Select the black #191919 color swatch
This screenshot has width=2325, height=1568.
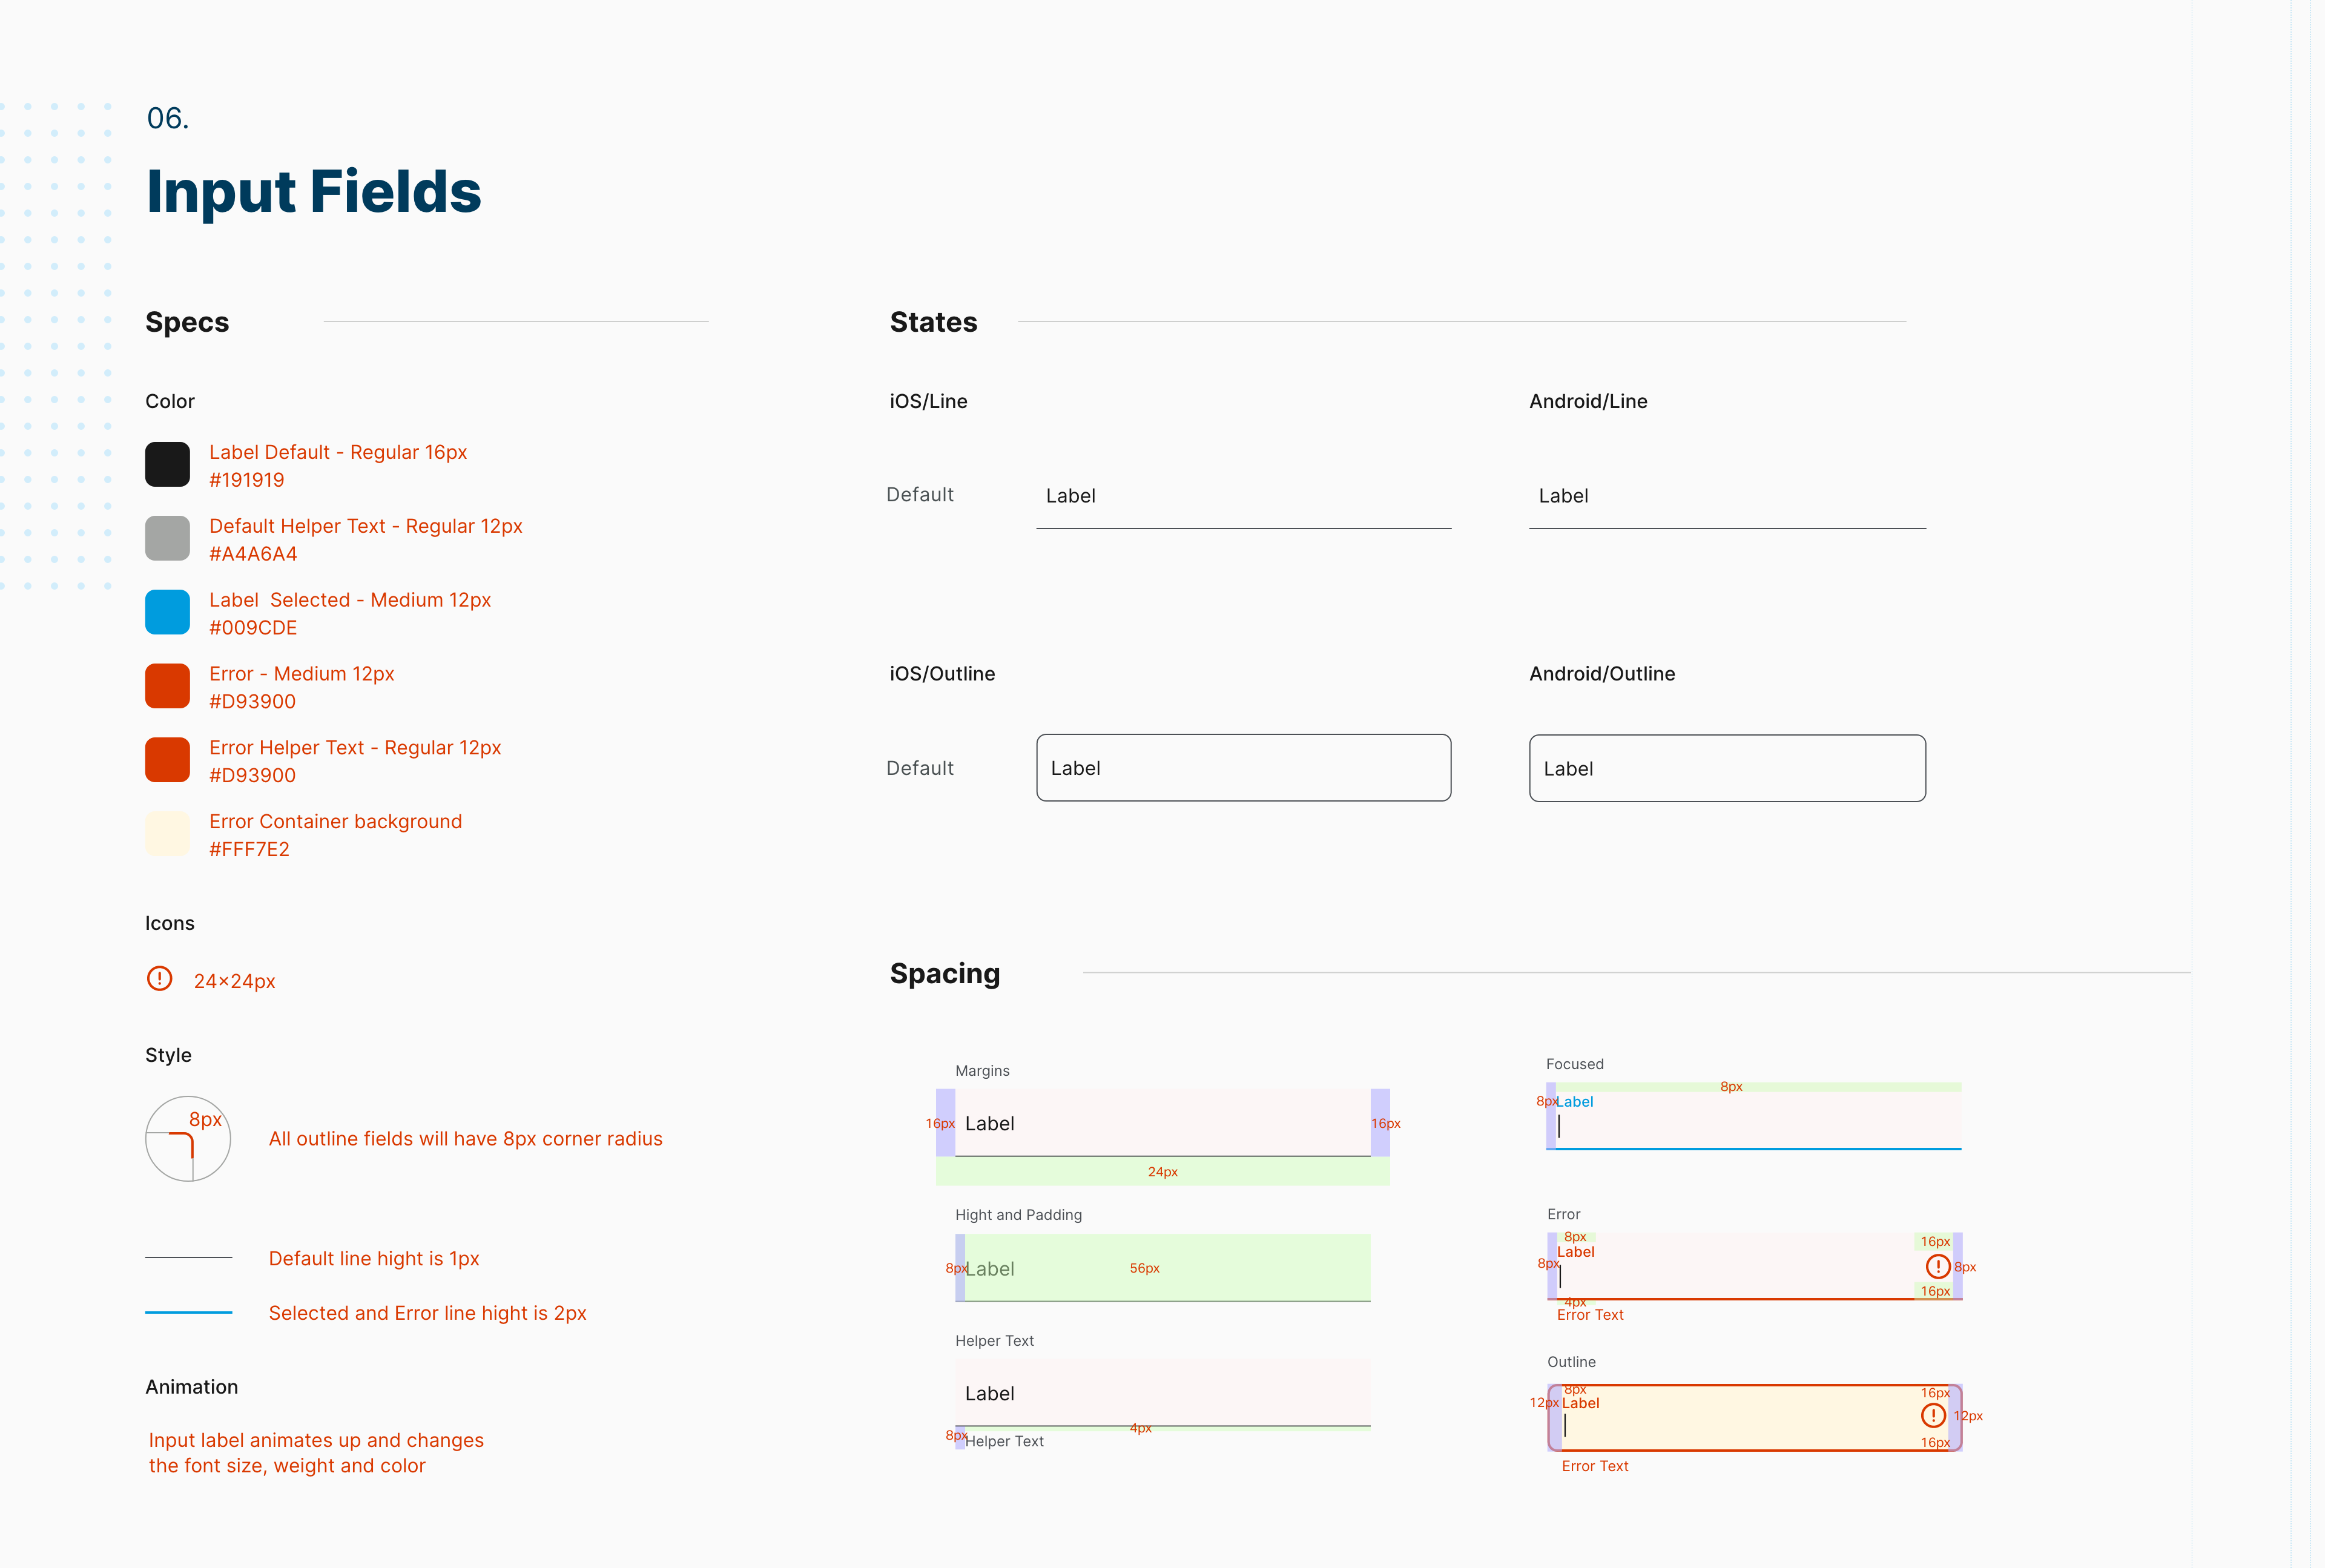point(167,464)
